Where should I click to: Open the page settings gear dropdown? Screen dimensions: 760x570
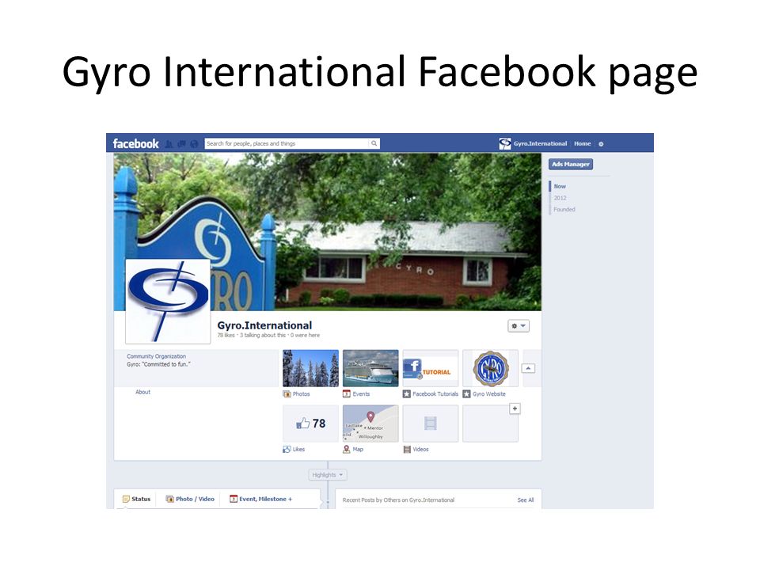point(518,325)
